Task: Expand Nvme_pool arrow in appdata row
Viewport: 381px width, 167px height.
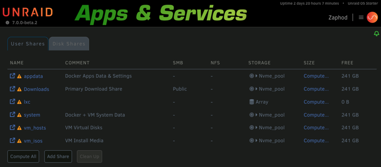Action: point(256,76)
